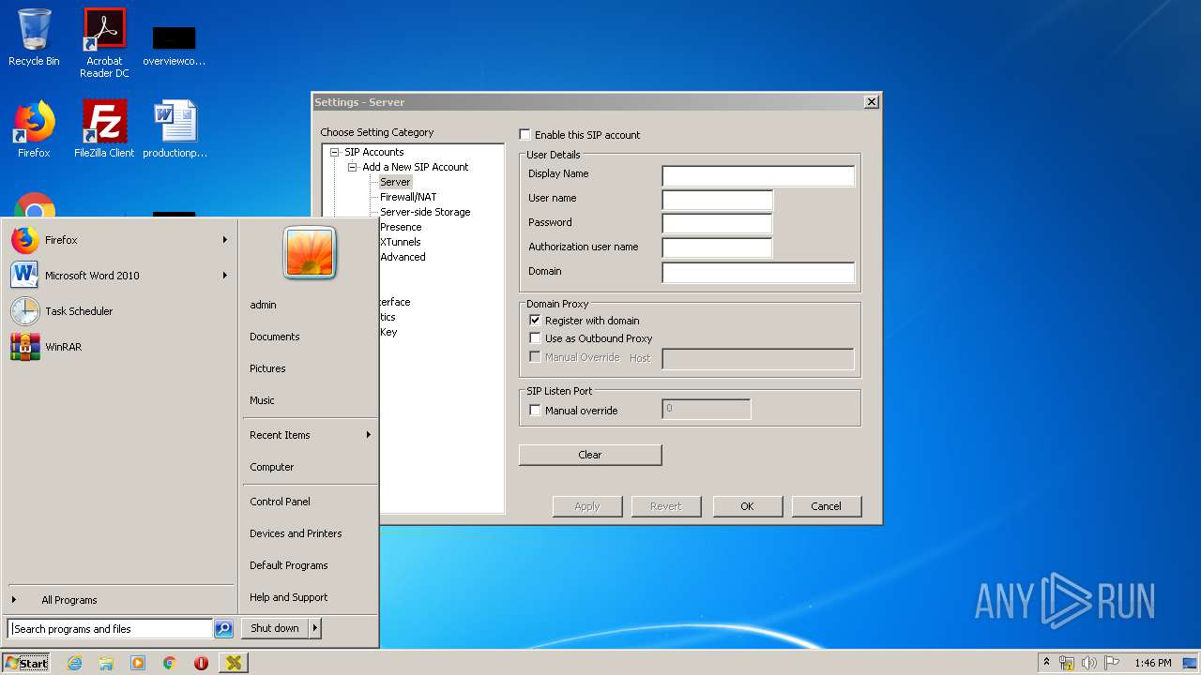Open Devices and Printers
The image size is (1201, 675).
[296, 533]
